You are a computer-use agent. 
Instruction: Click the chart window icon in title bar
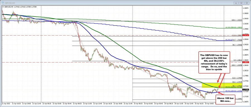point(3,3)
